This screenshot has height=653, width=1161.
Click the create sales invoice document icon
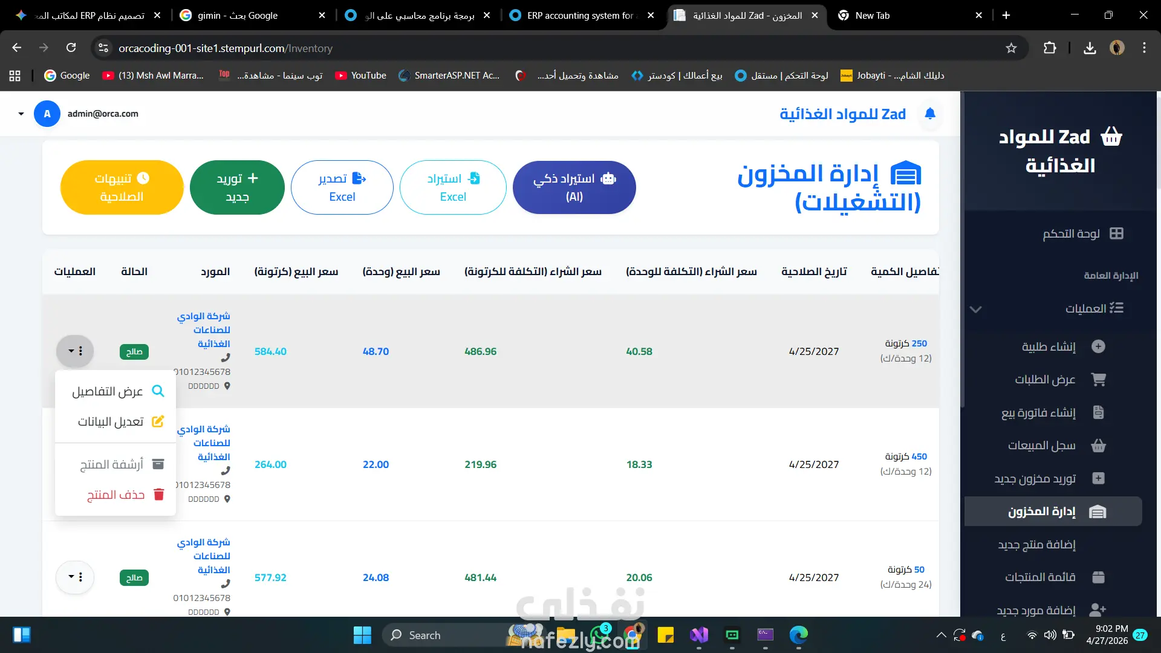pos(1098,412)
